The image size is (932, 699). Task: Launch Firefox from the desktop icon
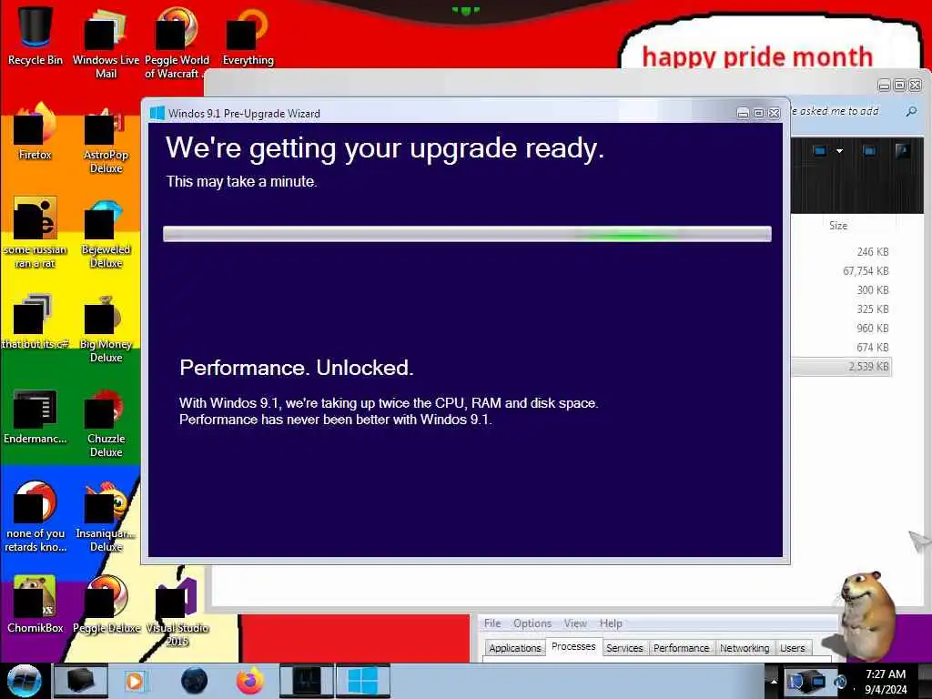click(35, 131)
